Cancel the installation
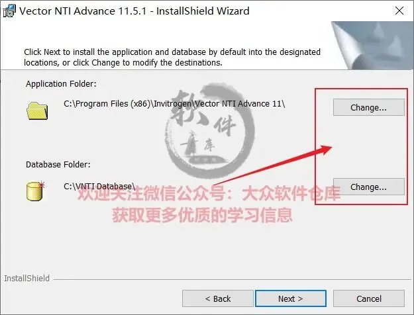 368,298
